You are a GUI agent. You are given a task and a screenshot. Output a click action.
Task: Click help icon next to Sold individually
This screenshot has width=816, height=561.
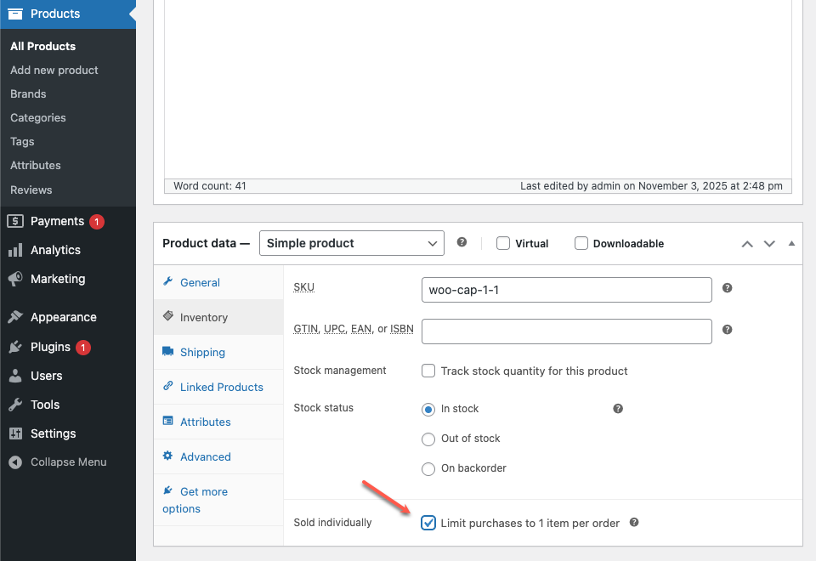tap(633, 523)
